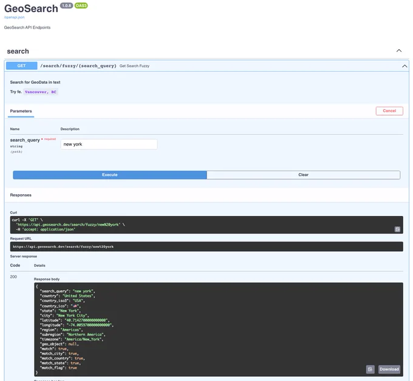413x381 pixels.
Task: Click the Vancouver, BC example code
Action: click(41, 92)
